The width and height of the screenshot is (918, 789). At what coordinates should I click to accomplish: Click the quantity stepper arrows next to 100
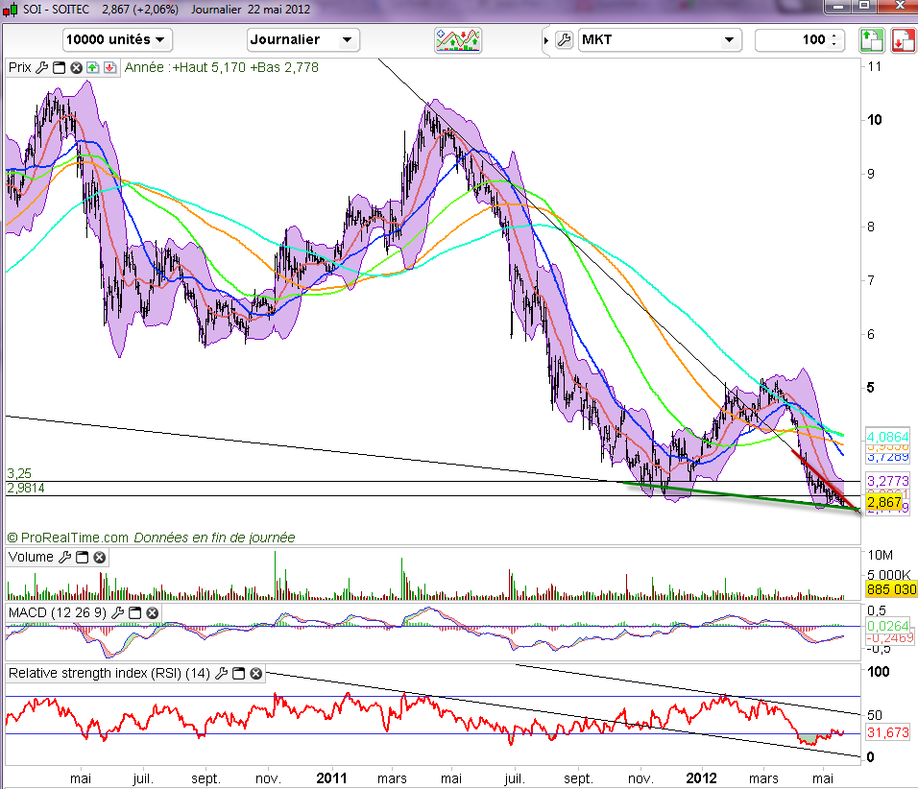pyautogui.click(x=836, y=39)
